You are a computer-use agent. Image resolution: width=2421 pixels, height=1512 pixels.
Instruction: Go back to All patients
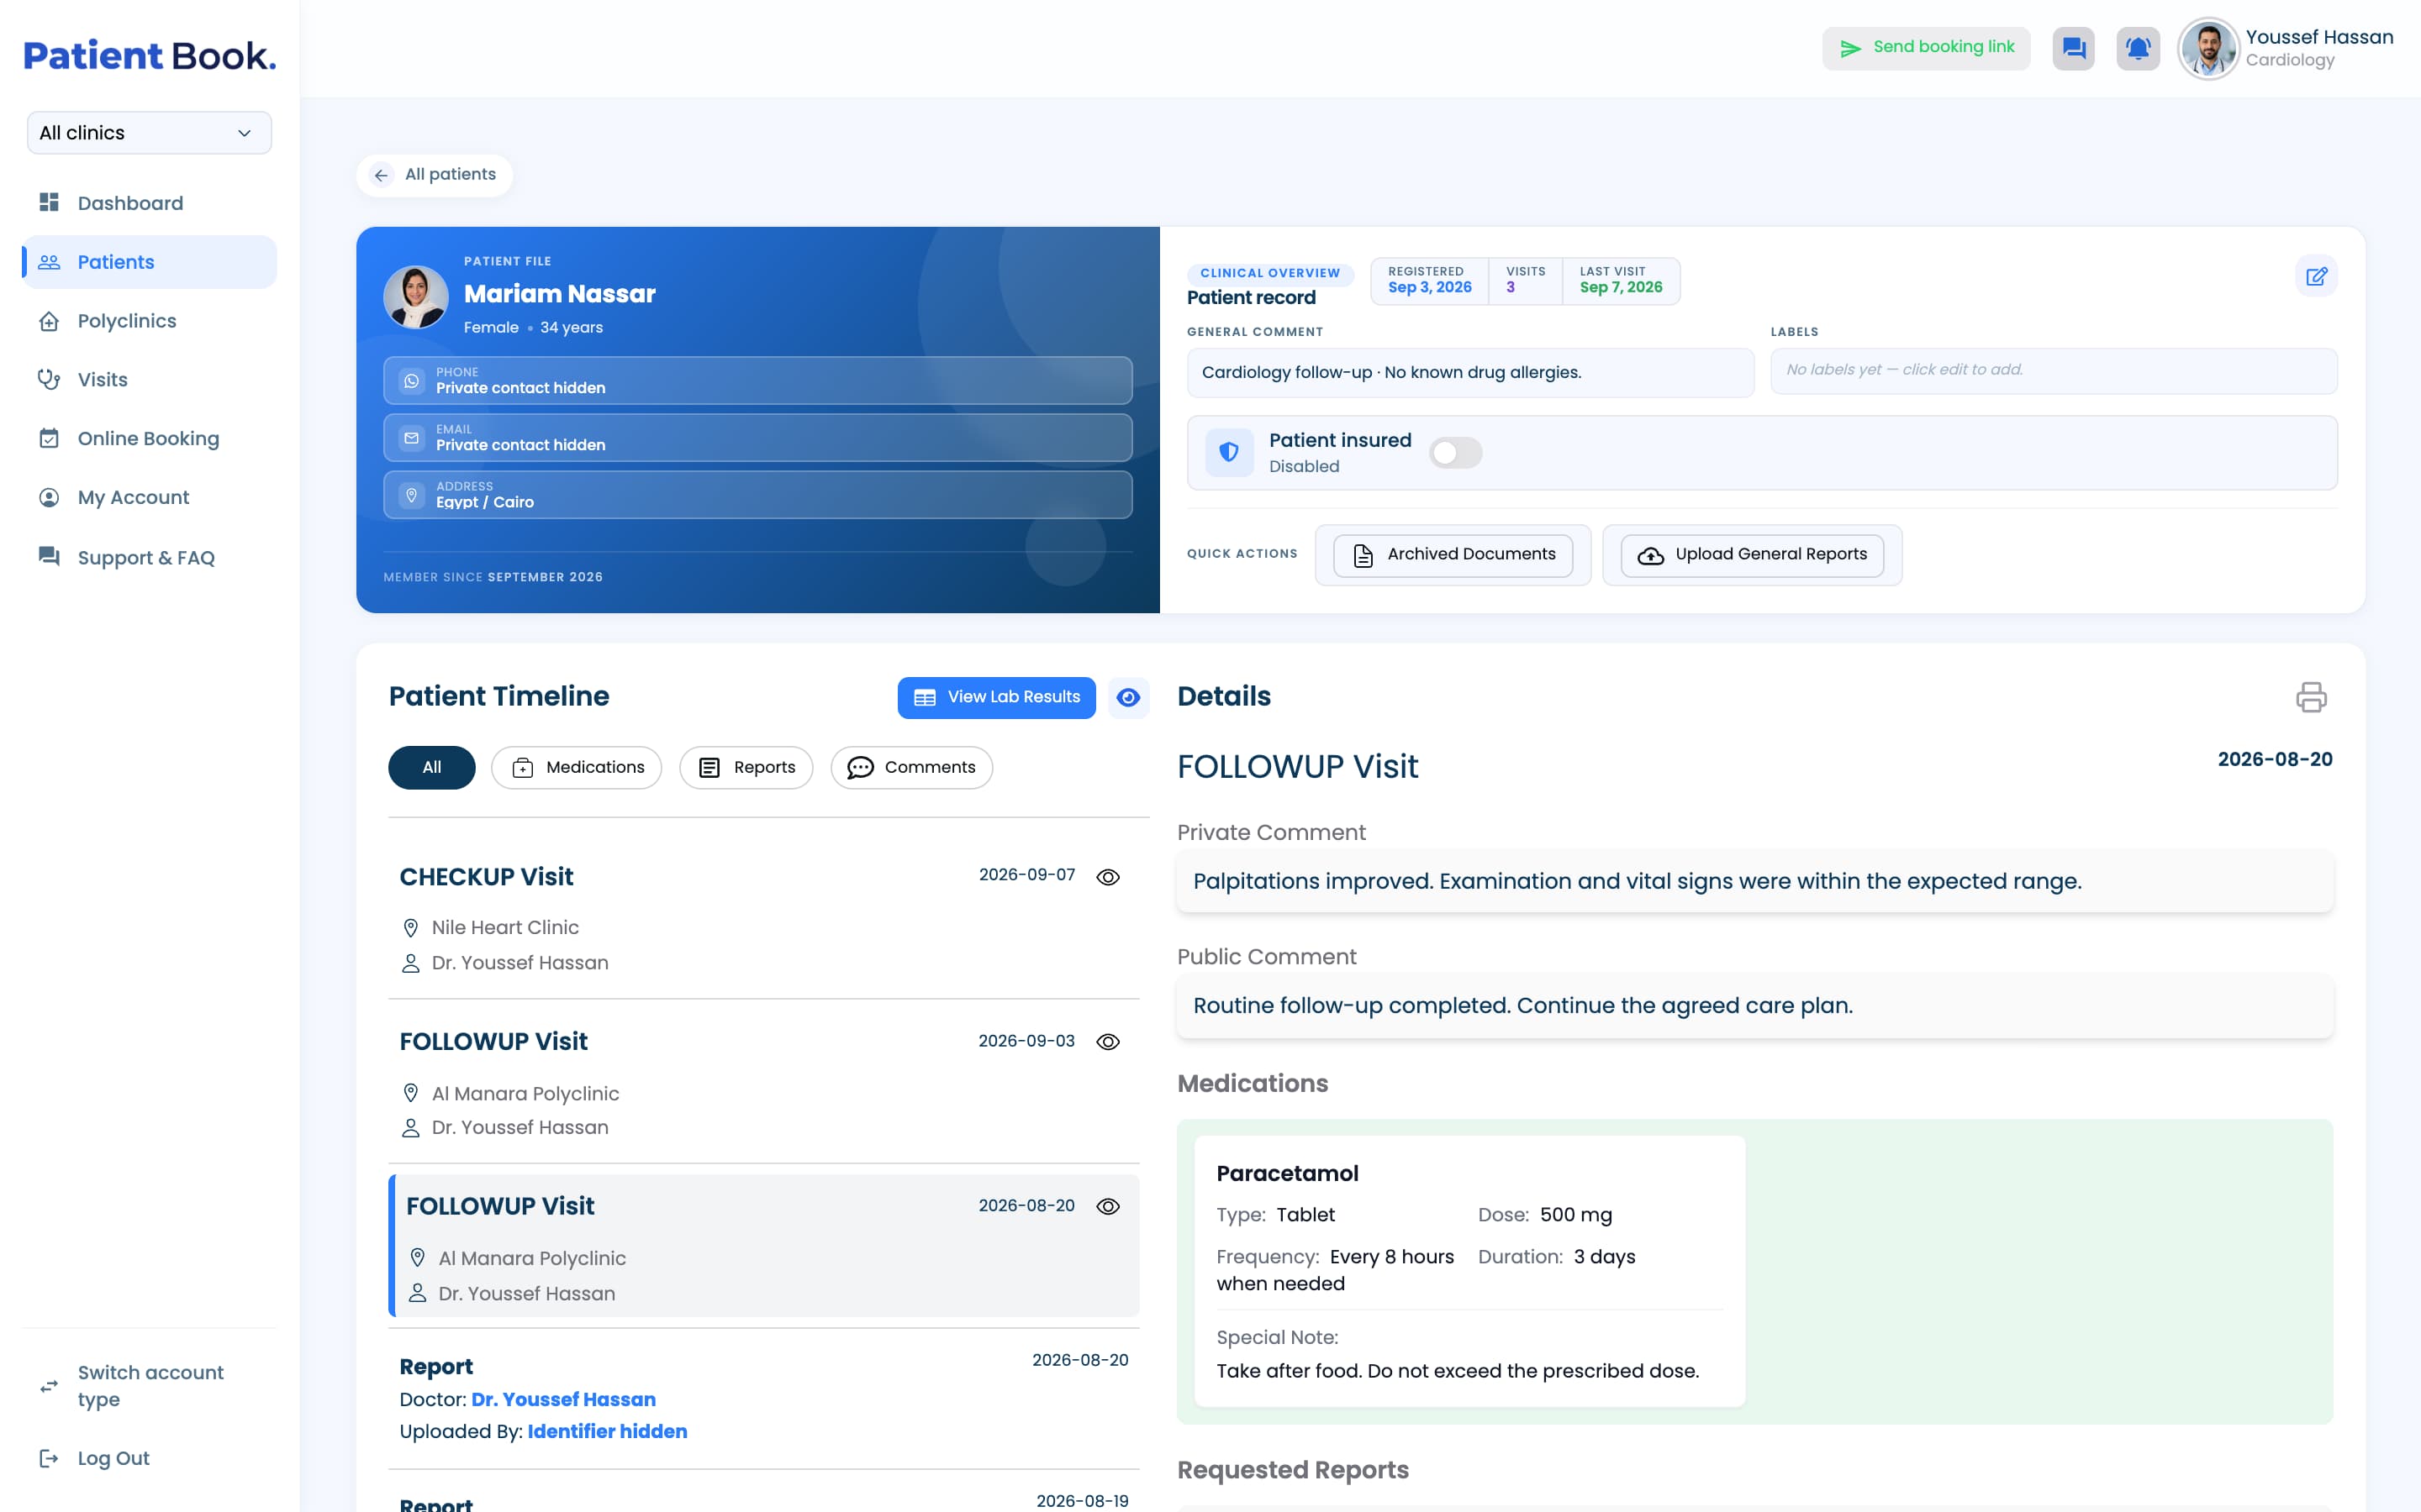[x=434, y=175]
